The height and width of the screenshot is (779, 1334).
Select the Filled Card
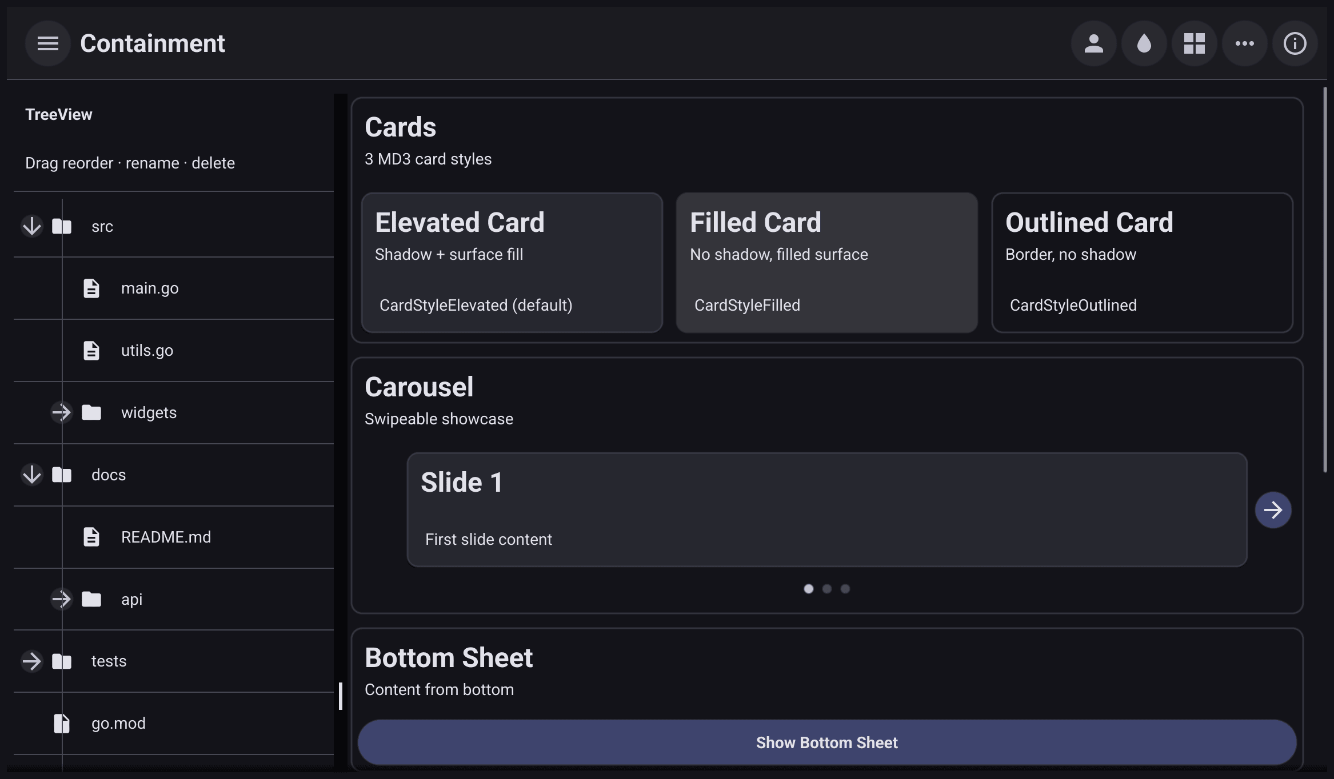pos(827,263)
